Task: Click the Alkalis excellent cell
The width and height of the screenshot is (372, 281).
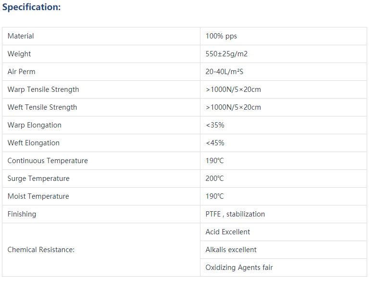Action: 284,250
